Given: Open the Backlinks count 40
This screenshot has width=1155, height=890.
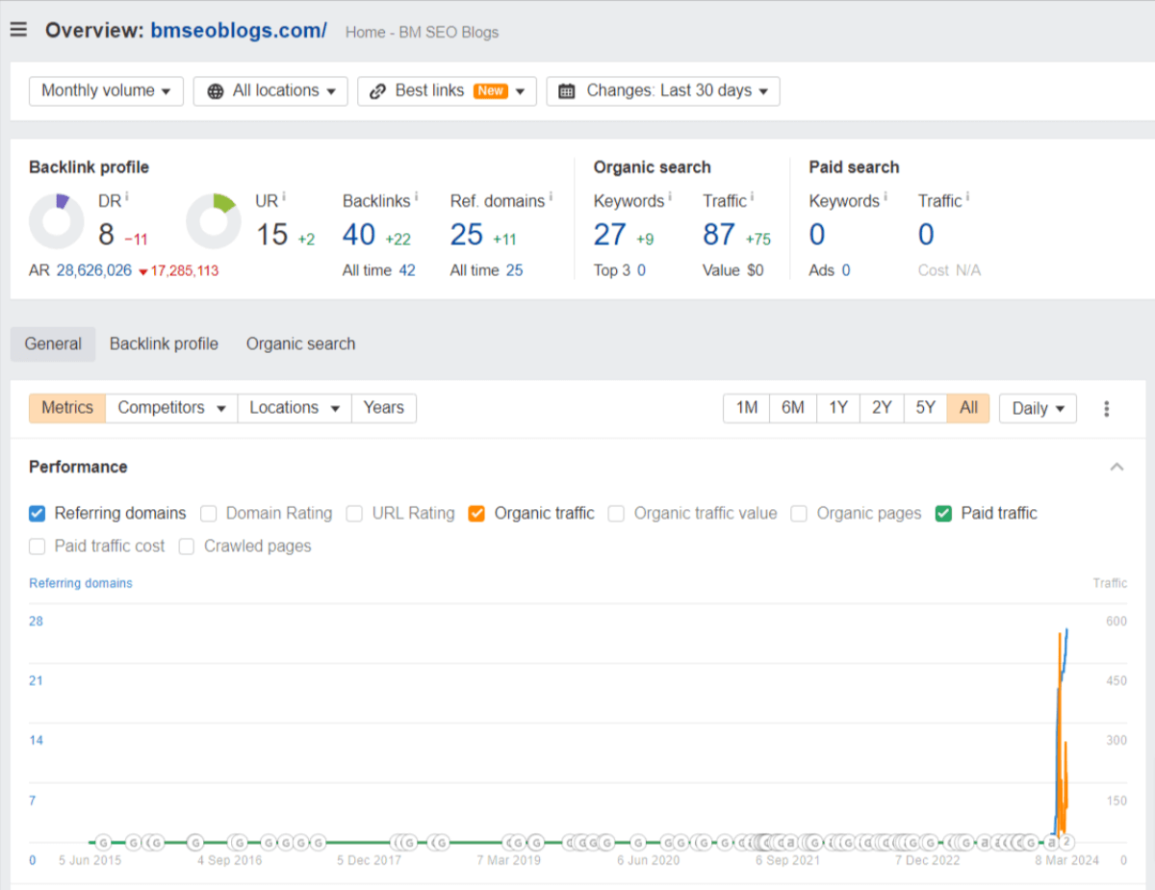Looking at the screenshot, I should [x=359, y=234].
